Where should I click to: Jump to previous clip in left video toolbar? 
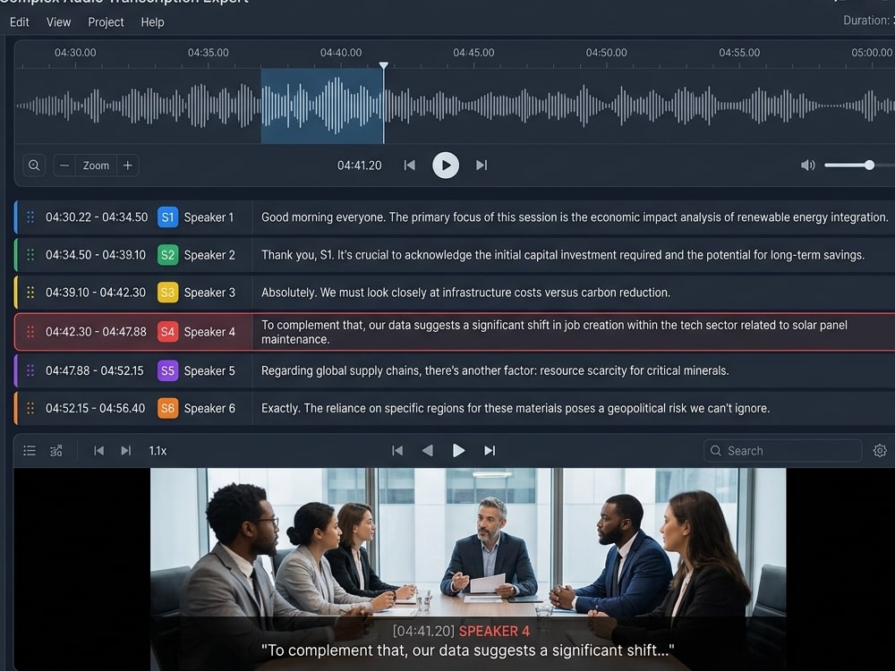[98, 451]
